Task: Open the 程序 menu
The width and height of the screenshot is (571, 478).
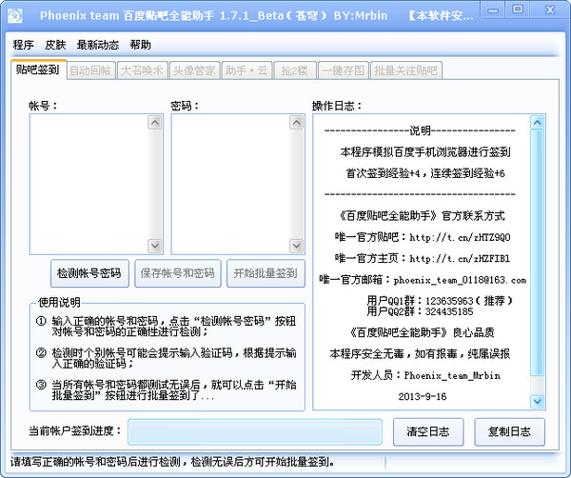Action: (x=24, y=45)
